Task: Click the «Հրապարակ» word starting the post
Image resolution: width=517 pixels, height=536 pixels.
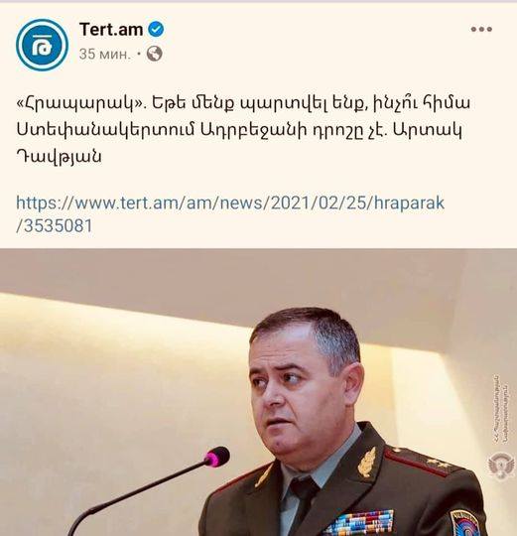Action: 80,103
